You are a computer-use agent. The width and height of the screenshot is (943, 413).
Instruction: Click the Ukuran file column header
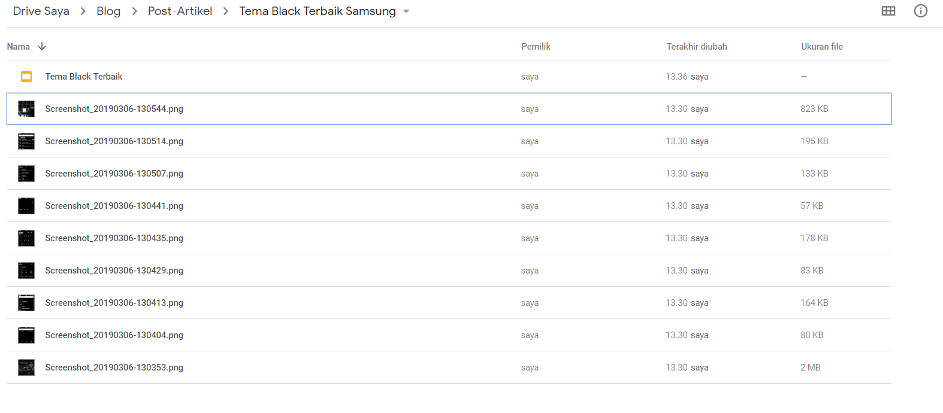[822, 47]
